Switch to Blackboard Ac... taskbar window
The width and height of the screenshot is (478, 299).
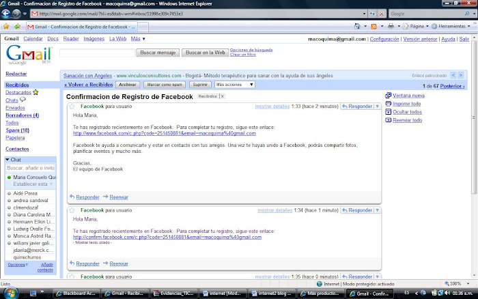pos(76,294)
